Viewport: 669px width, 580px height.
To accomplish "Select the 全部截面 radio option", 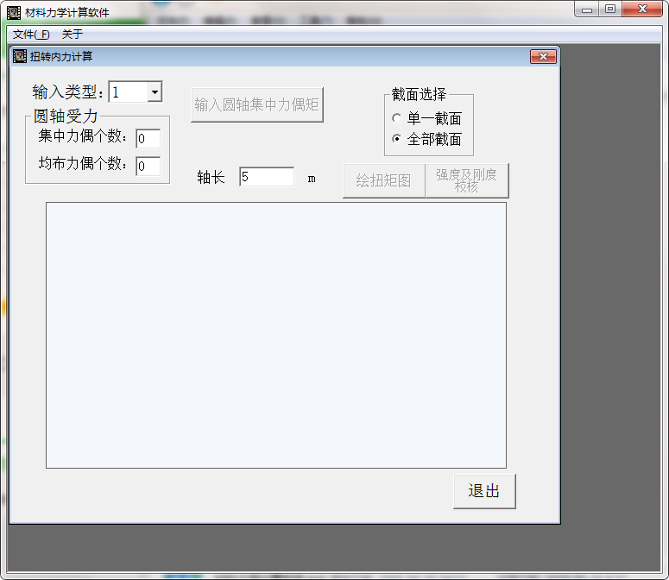I will point(397,139).
